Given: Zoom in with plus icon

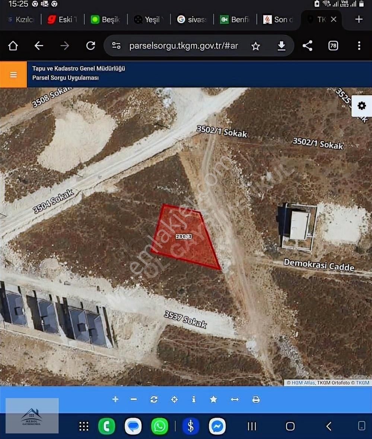Looking at the screenshot, I should [115, 399].
